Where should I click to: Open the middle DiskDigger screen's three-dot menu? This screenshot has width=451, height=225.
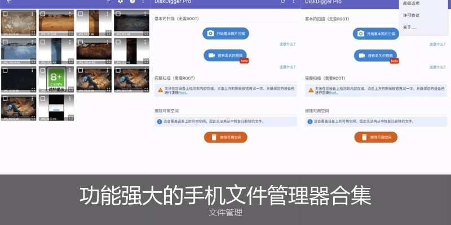click(293, 2)
